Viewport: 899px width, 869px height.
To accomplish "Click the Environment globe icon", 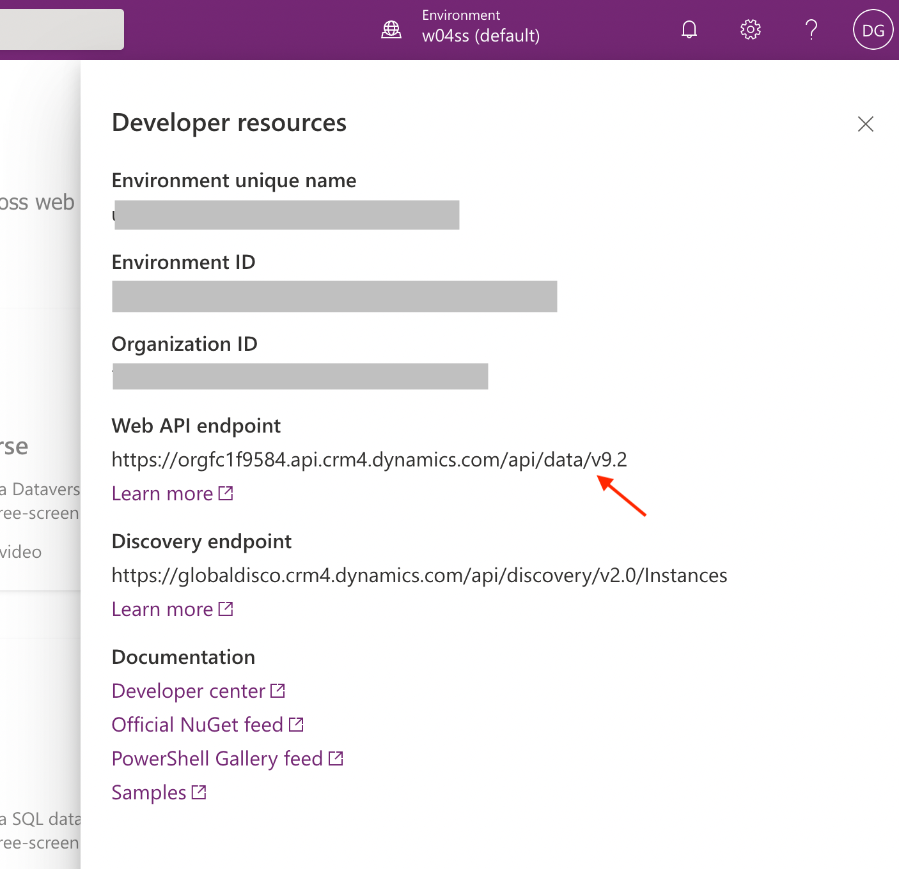I will tap(391, 29).
